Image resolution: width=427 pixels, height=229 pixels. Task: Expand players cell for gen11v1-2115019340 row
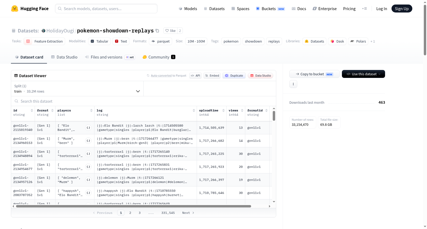pyautogui.click(x=88, y=128)
